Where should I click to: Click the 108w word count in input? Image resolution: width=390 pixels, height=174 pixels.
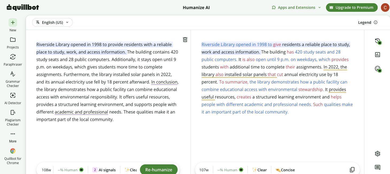point(46,170)
